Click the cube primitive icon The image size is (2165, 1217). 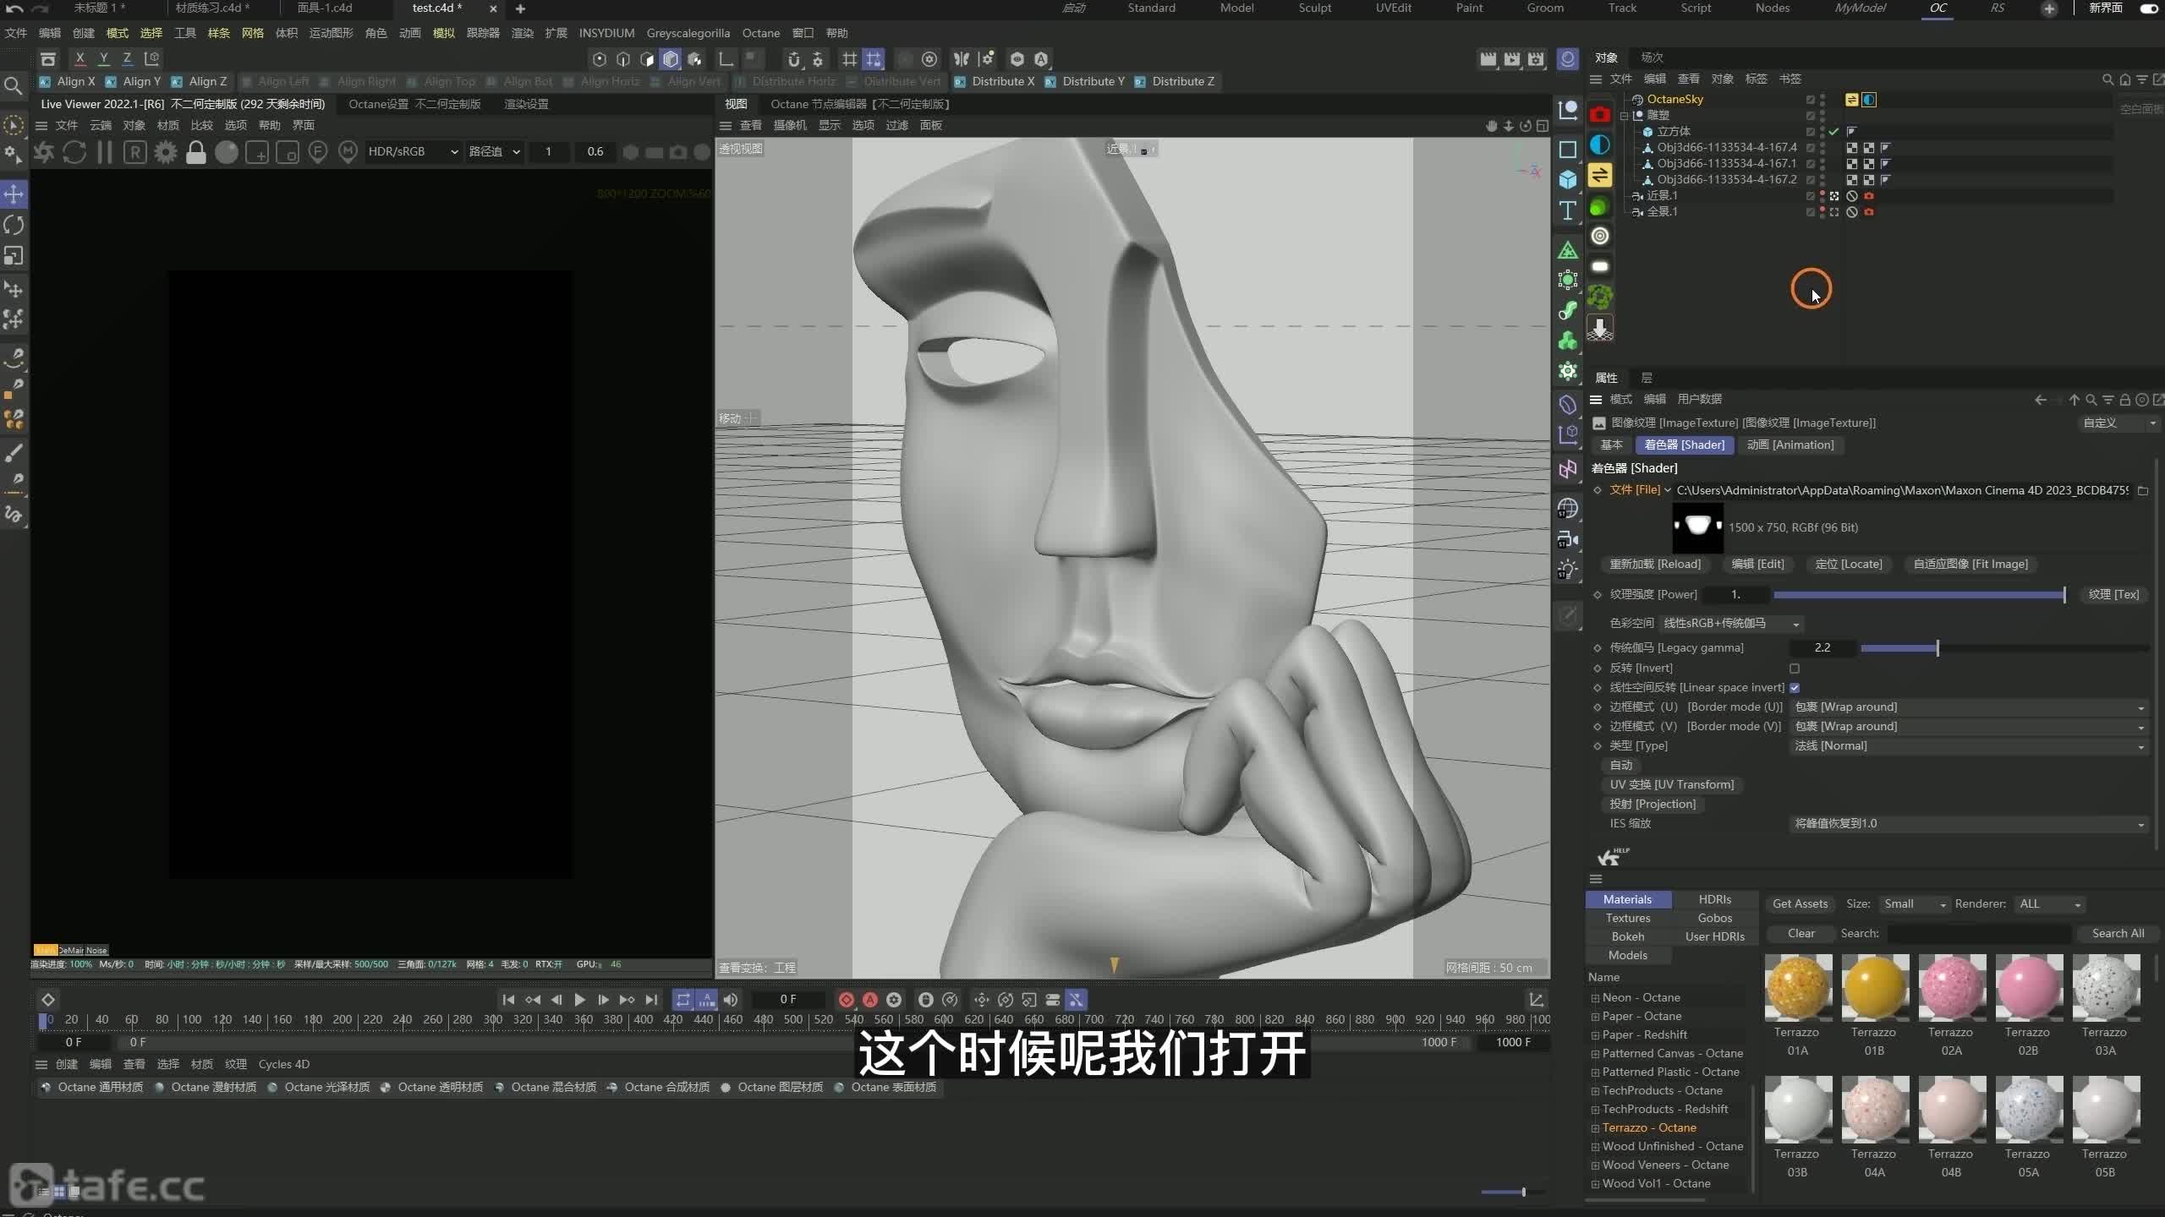click(x=1568, y=179)
